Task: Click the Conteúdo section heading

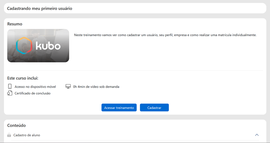Action: (16, 125)
